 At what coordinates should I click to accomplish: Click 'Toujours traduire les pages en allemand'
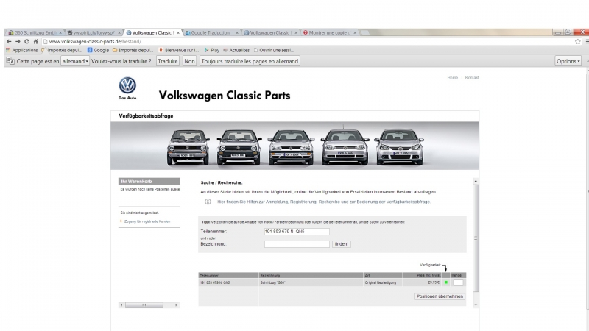(x=250, y=61)
